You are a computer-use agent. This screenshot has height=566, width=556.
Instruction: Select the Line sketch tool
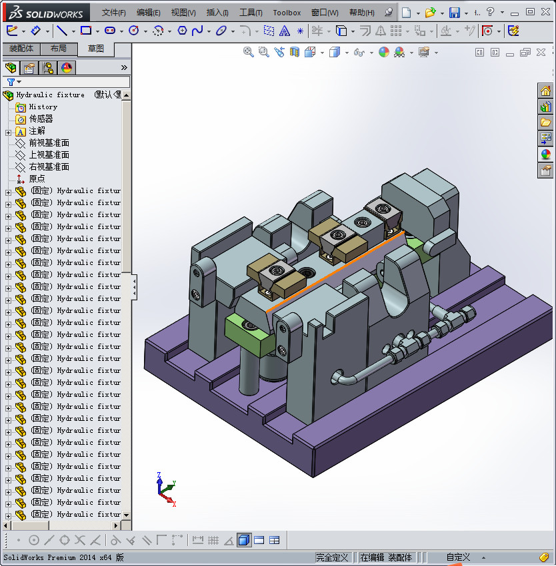tap(62, 31)
